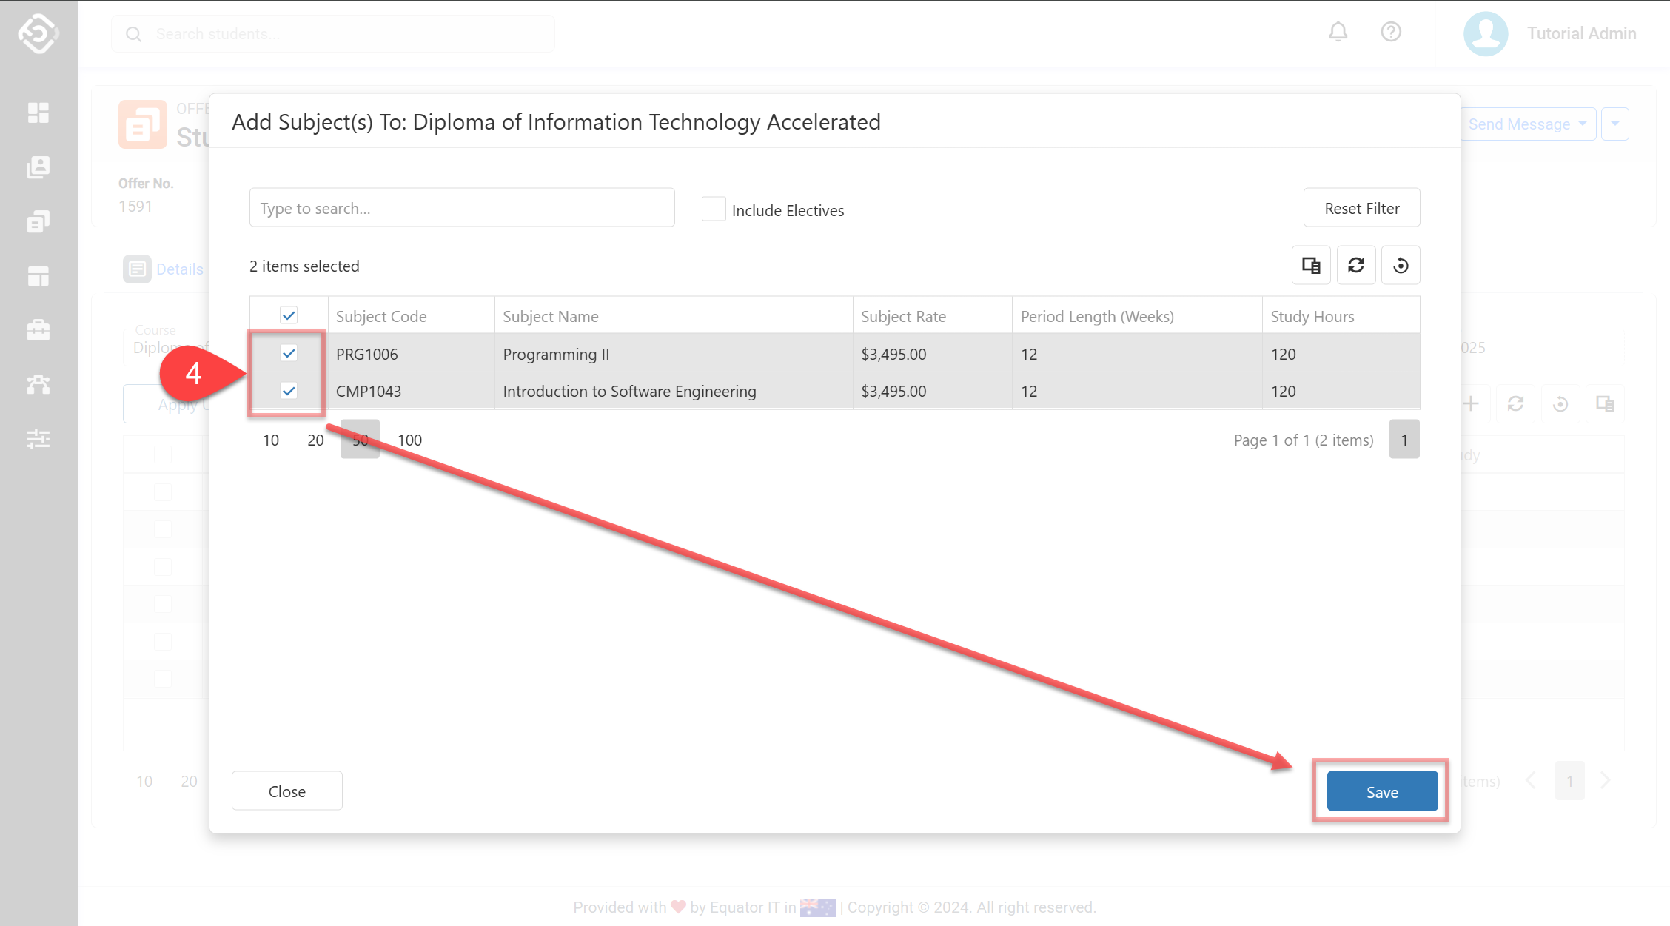Click the Type to search field
The width and height of the screenshot is (1670, 926).
[462, 208]
